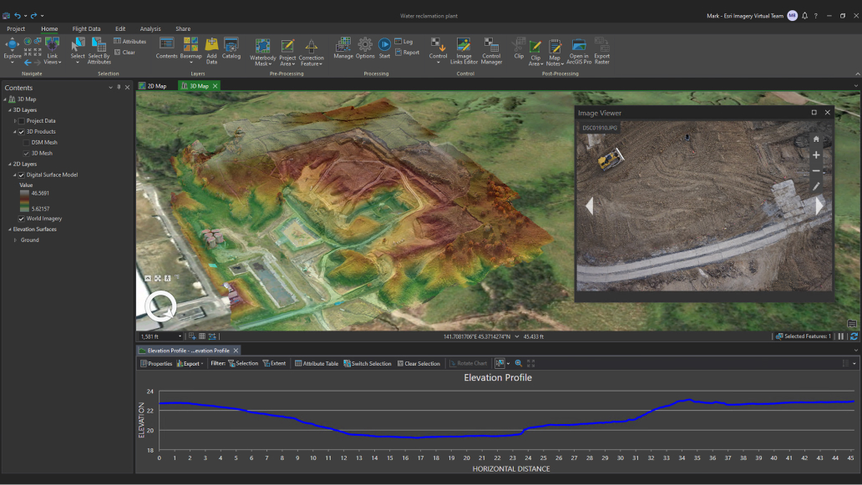This screenshot has height=485, width=862.
Task: Switch to the Flight Data ribbon tab
Action: [86, 28]
